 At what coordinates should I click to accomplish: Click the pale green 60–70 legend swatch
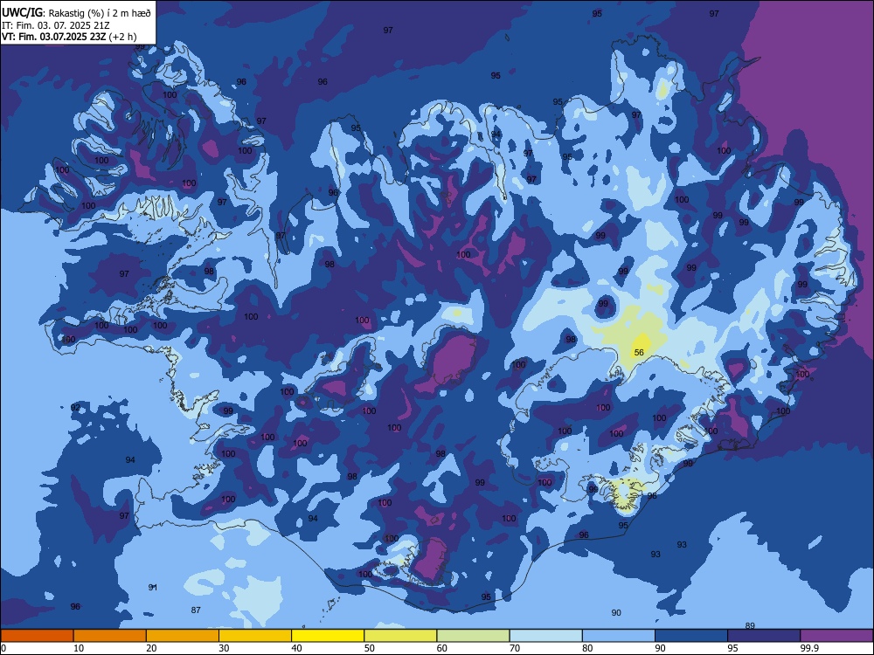[473, 636]
